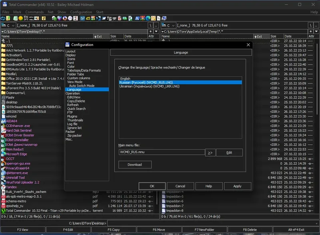Select English in the language list
Viewport: 320px width, 235px height.
pos(125,79)
